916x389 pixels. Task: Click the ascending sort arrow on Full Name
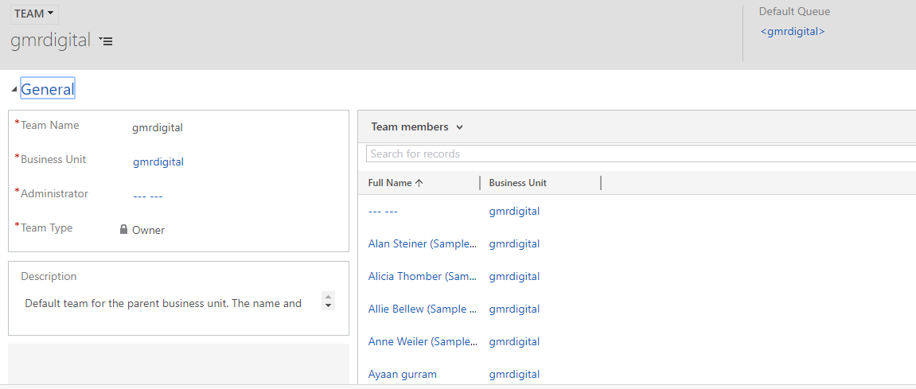coord(419,183)
